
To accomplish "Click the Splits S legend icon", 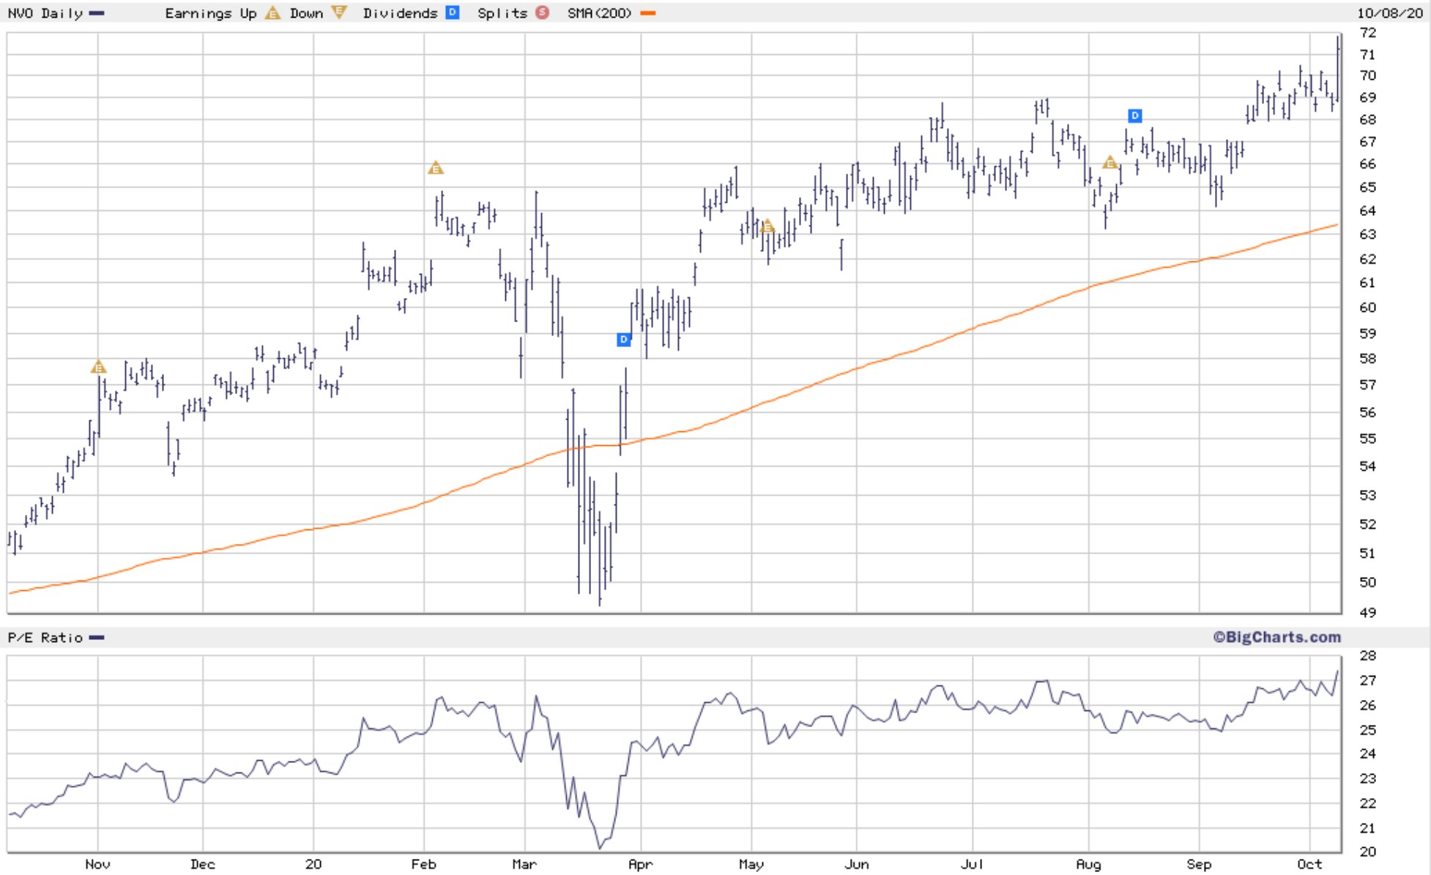I will click(x=542, y=12).
